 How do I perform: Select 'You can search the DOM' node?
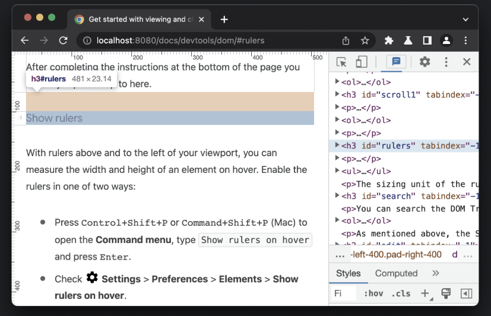pos(410,208)
